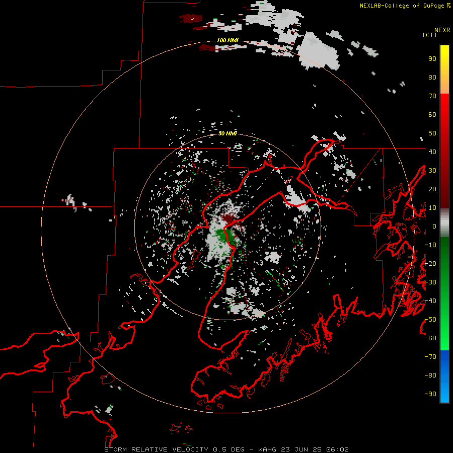This screenshot has height=453, width=453.
Task: Click the -30 knot scale label
Action: click(x=430, y=282)
